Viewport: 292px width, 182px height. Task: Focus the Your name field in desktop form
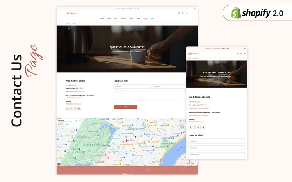[x=132, y=86]
